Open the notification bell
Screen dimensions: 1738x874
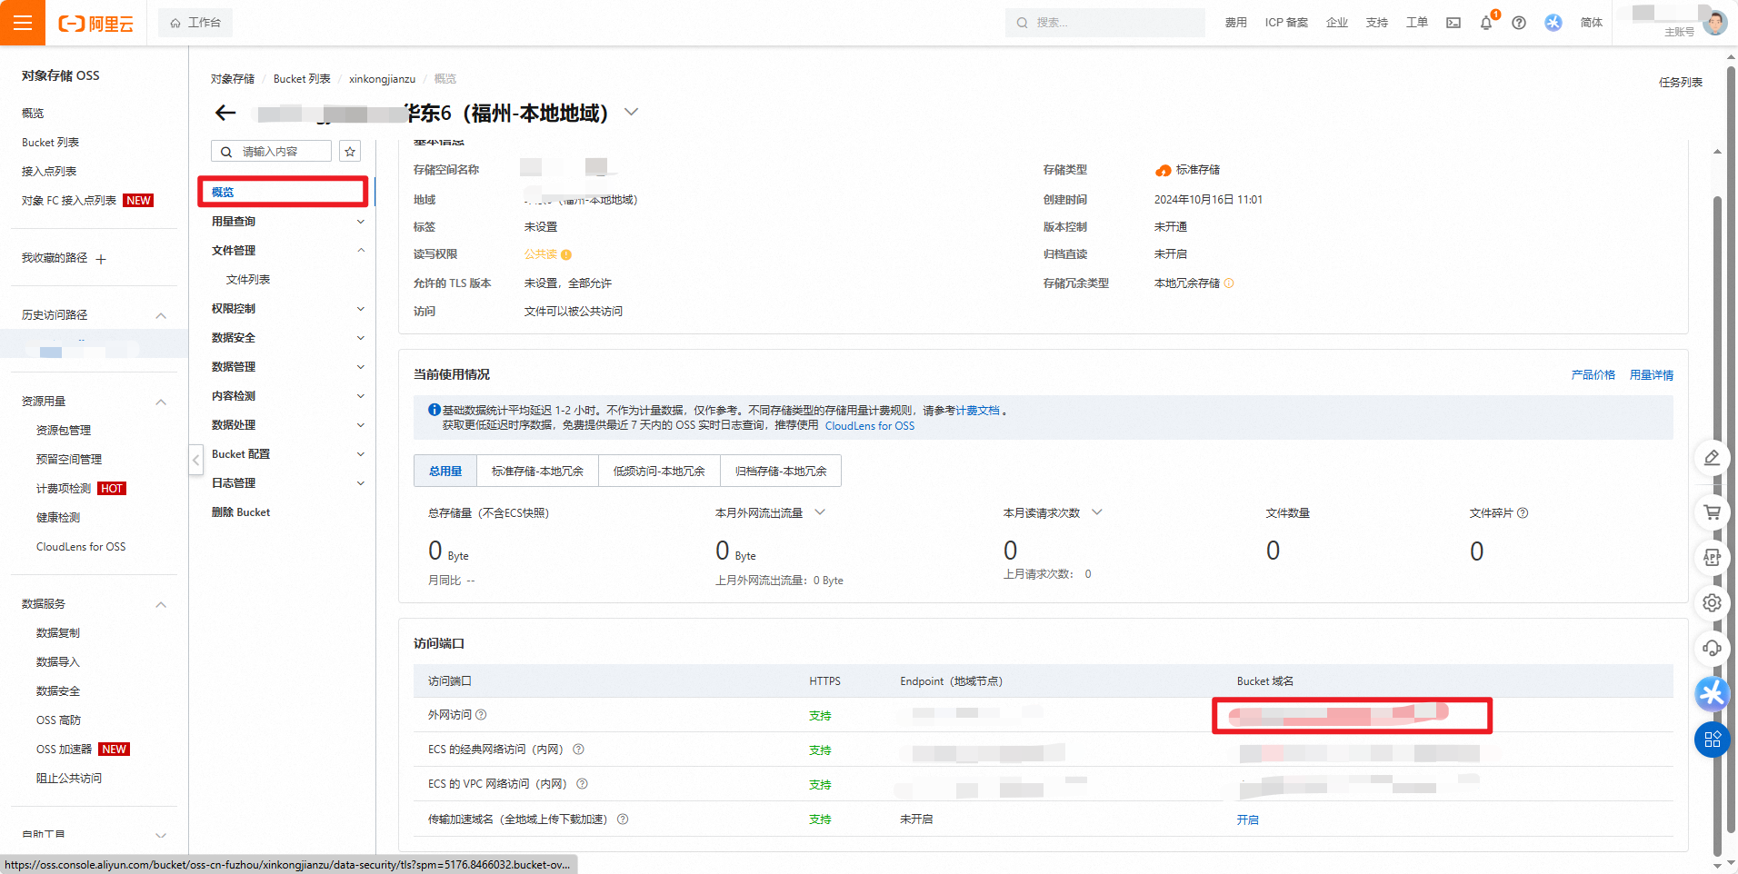pyautogui.click(x=1486, y=23)
